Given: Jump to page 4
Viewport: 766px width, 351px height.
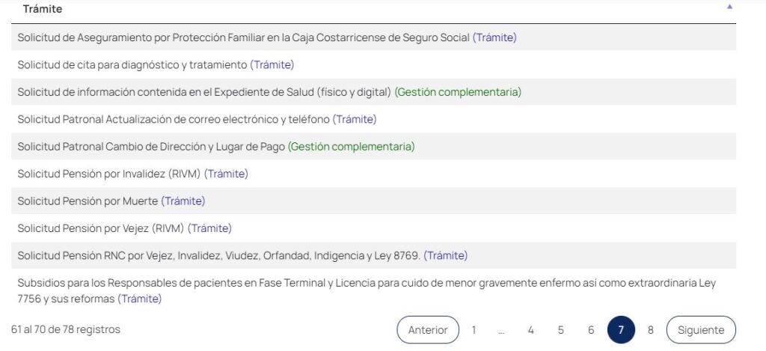Looking at the screenshot, I should coord(530,330).
